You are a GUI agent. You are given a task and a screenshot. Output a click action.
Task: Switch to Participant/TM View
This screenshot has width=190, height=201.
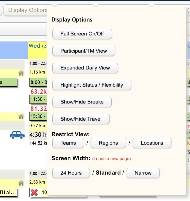(x=84, y=51)
